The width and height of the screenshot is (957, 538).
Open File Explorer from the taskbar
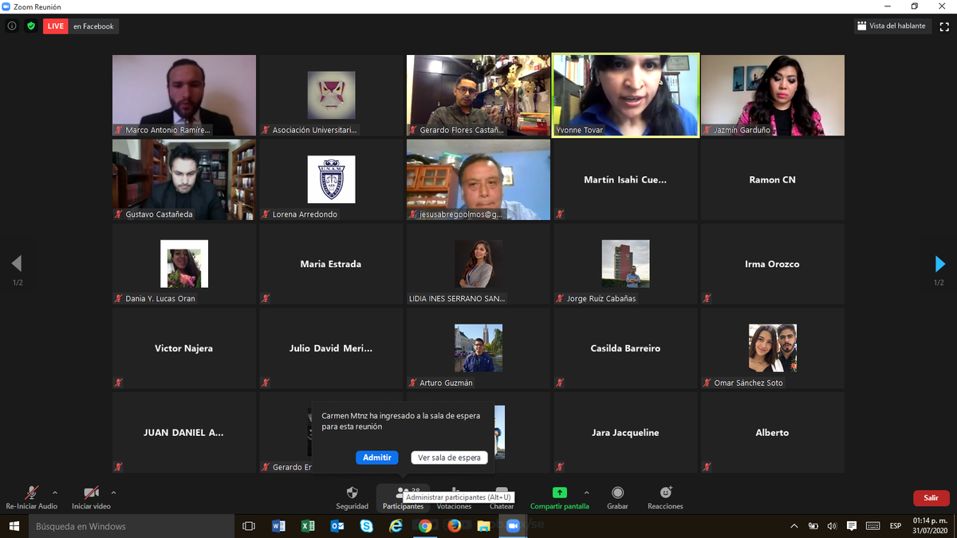(x=483, y=526)
